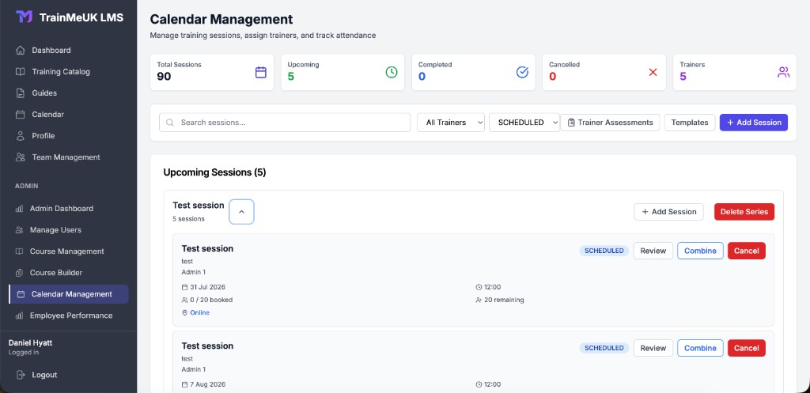Image resolution: width=810 pixels, height=393 pixels.
Task: Click the search magnifier icon
Action: 170,123
